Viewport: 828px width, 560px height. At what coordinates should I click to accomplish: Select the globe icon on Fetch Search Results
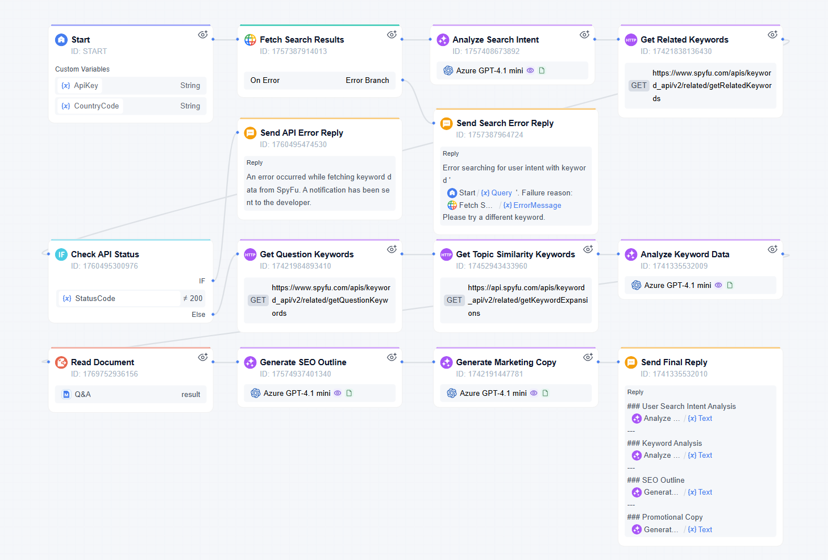tap(249, 39)
